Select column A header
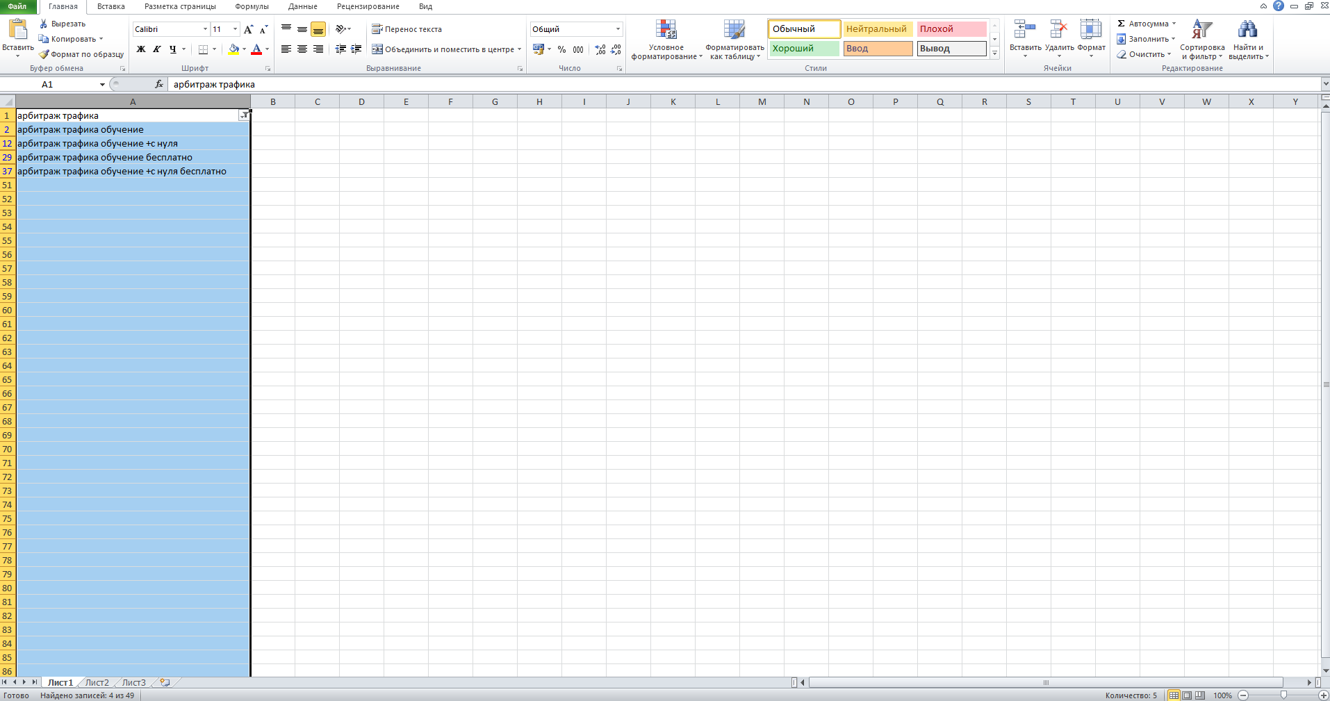 (133, 101)
